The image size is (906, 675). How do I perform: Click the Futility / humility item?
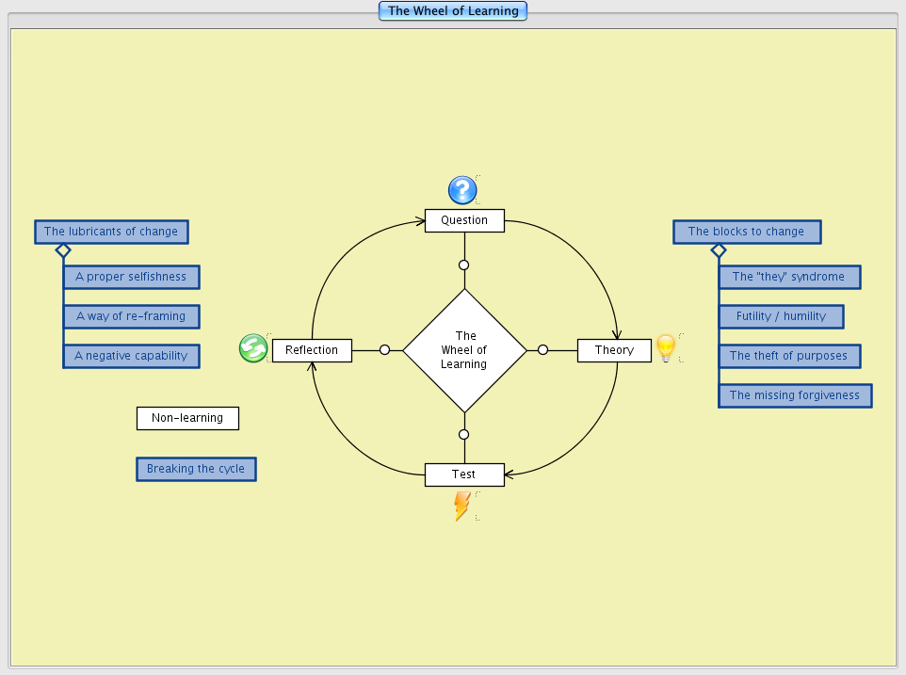point(781,316)
